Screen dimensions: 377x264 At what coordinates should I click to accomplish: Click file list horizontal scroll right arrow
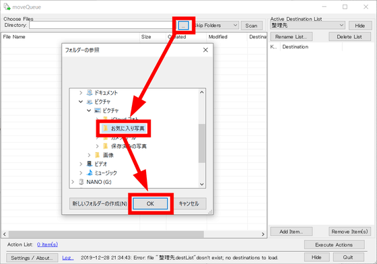(x=263, y=234)
